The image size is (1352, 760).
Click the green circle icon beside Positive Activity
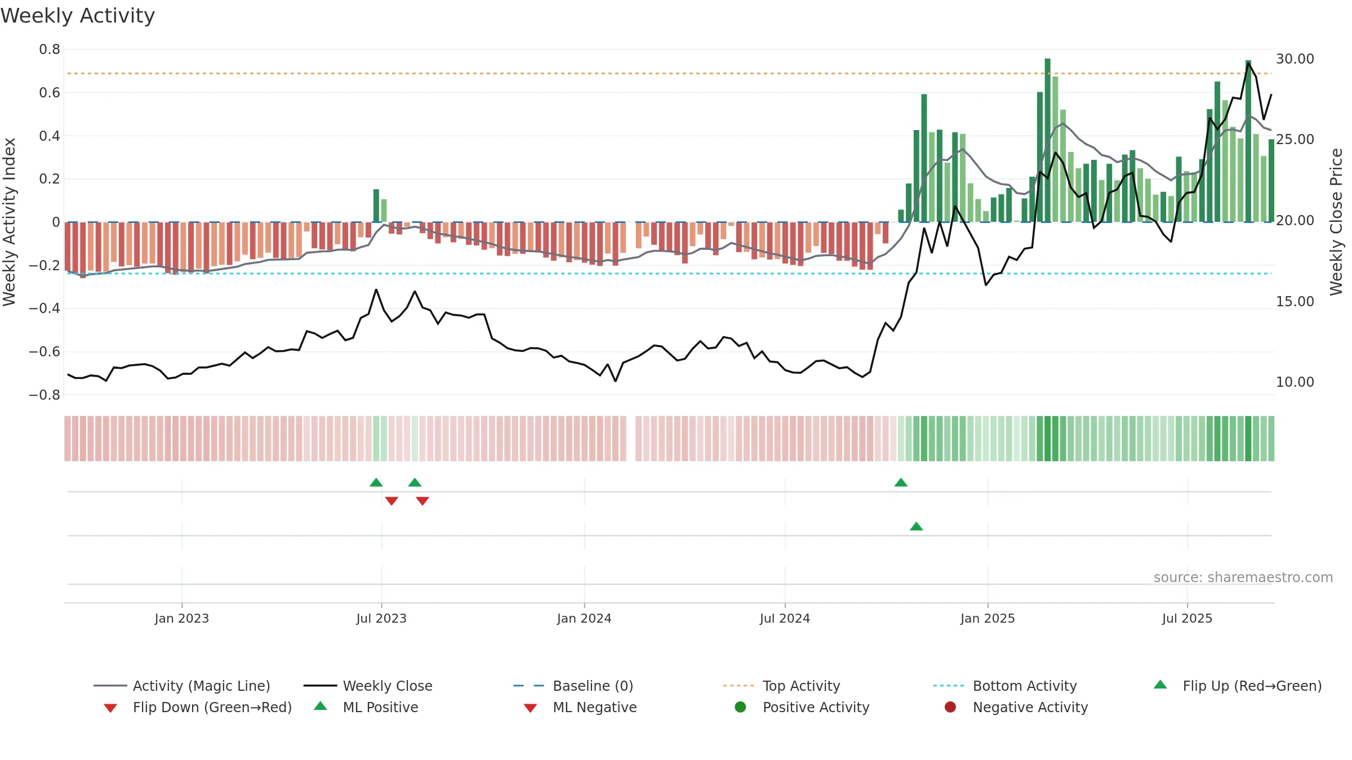[x=741, y=707]
